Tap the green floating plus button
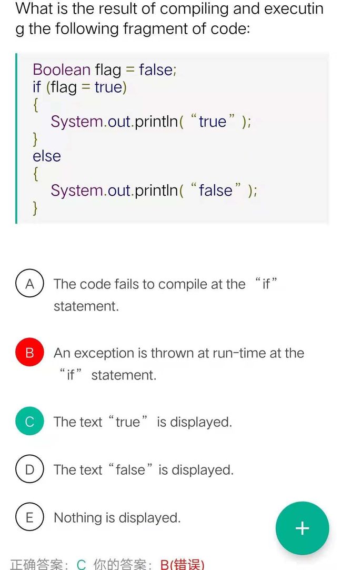342x570 pixels. pos(303,528)
